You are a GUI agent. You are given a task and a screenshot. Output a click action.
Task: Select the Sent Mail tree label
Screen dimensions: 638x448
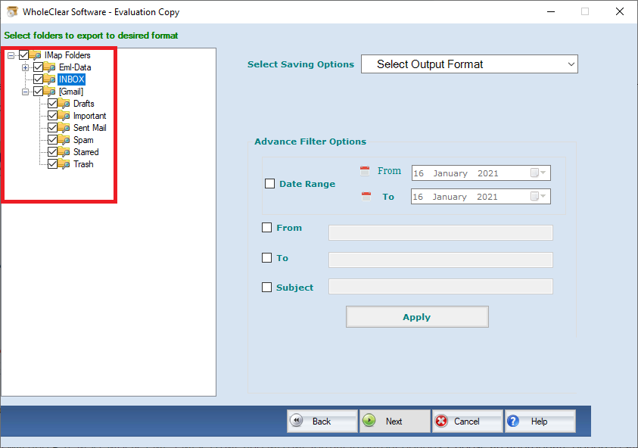click(90, 128)
